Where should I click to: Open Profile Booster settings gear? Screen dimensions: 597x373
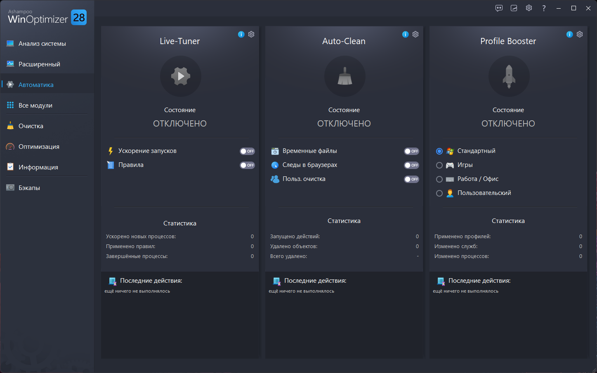click(580, 34)
